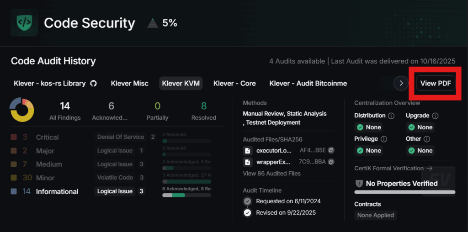Click the executorLo file document icon
468x232 pixels.
[247, 150]
